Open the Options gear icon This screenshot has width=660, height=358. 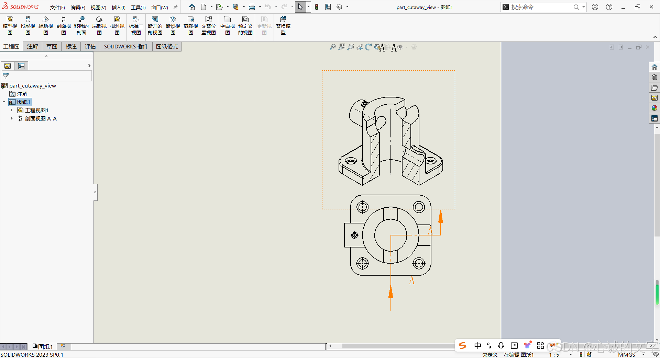pos(339,7)
